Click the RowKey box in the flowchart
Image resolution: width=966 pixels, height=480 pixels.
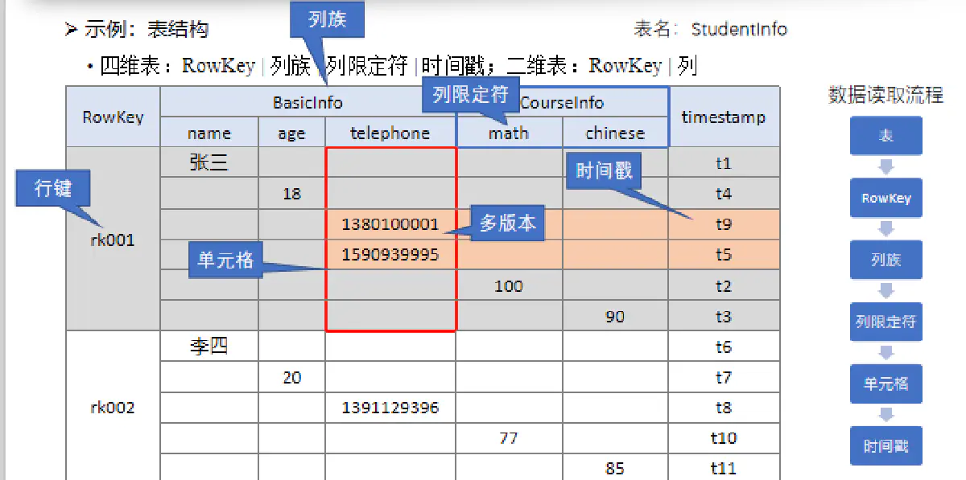885,198
